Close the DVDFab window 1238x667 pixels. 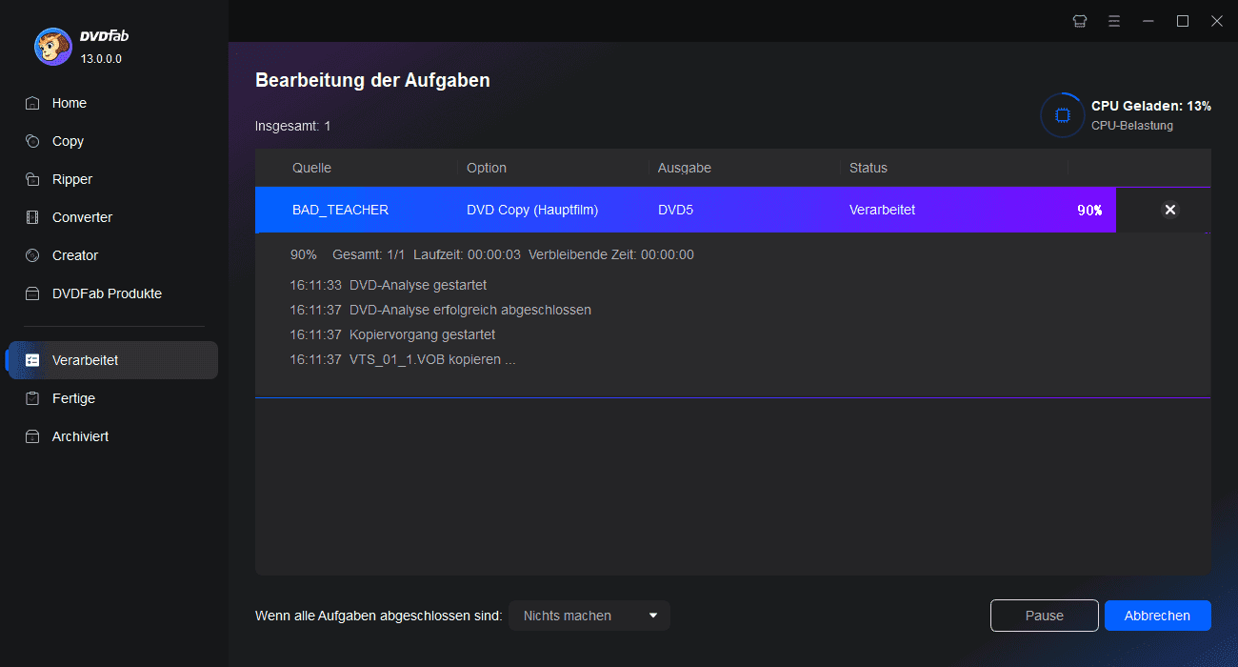[x=1217, y=21]
